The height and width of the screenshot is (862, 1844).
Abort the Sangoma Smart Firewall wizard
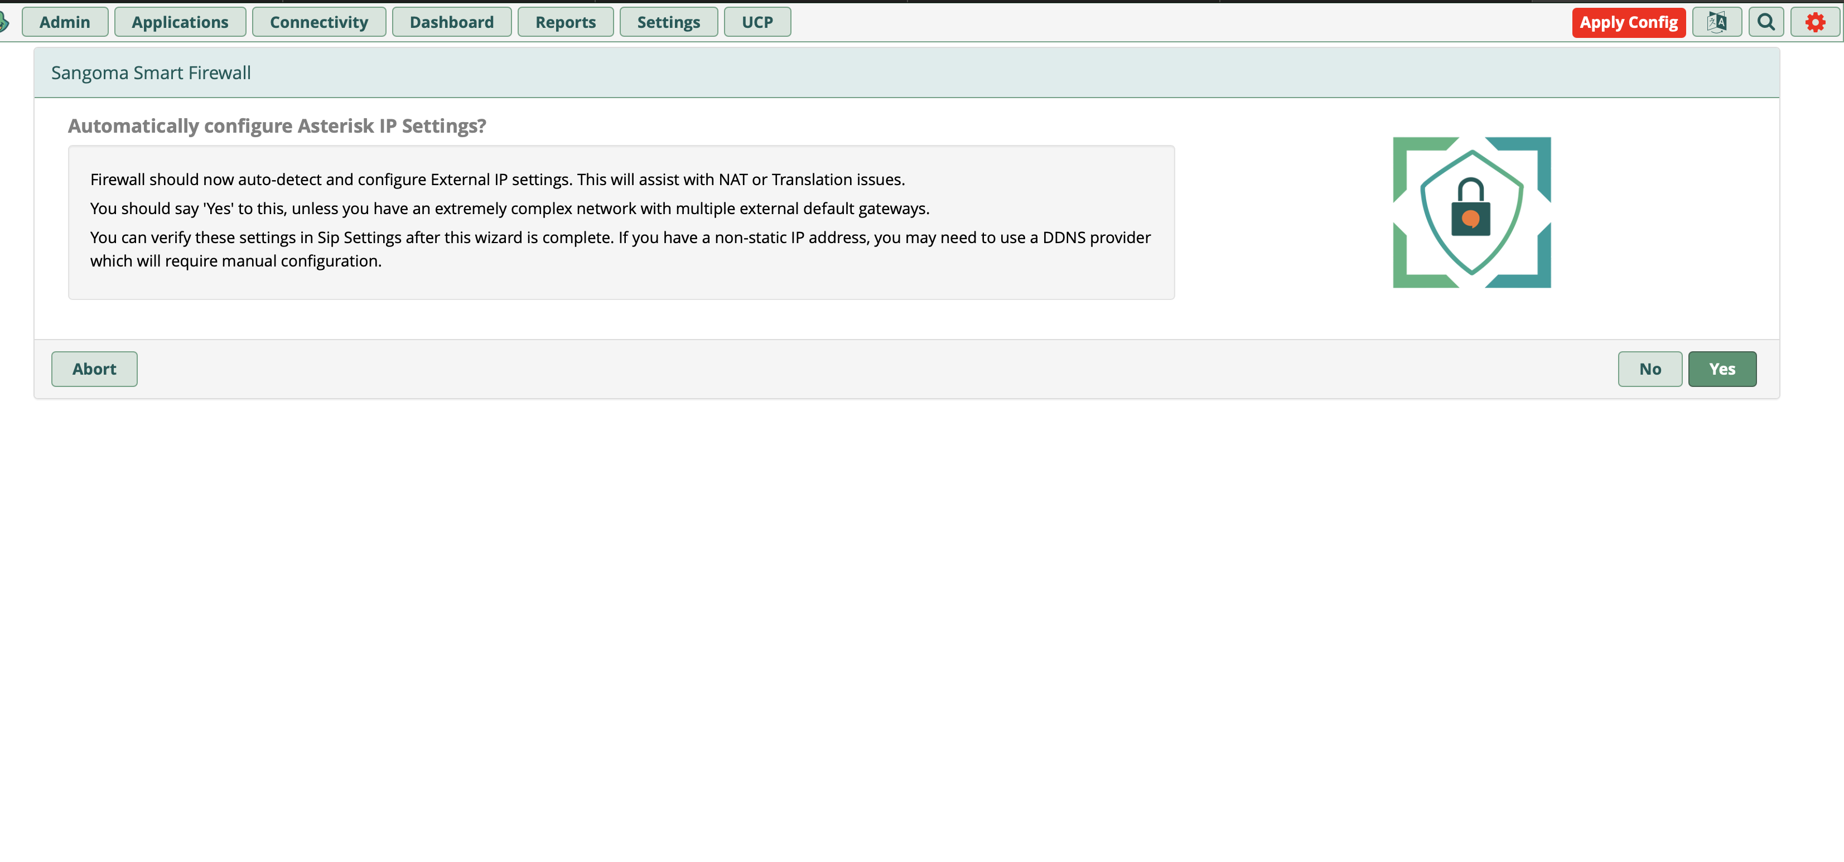click(94, 369)
